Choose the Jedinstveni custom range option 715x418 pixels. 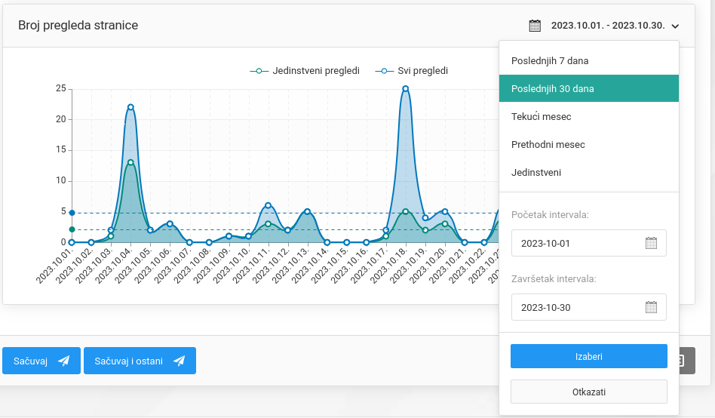tap(535, 172)
